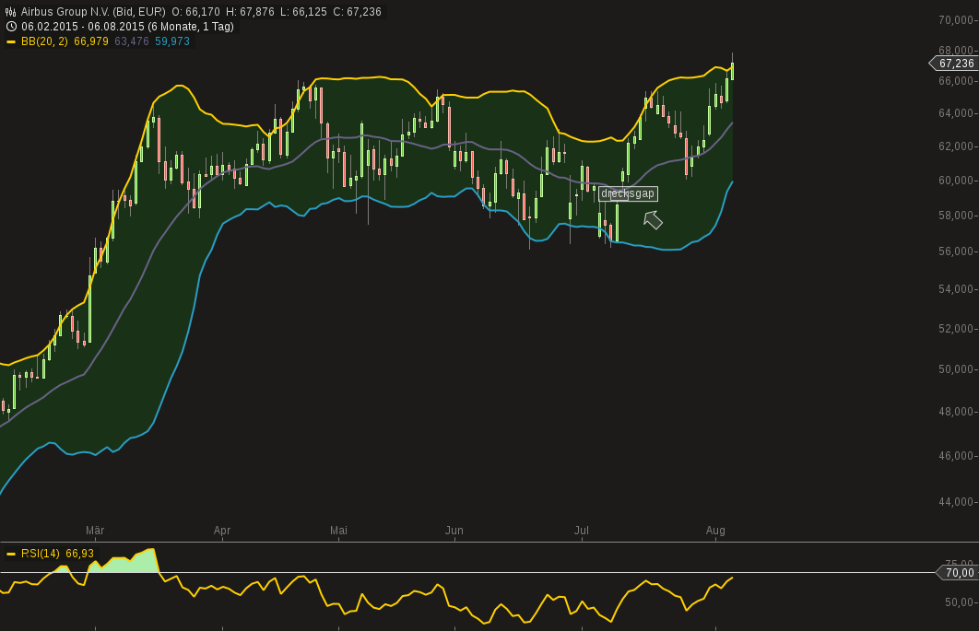Click the candlestick chart type icon
Image resolution: width=979 pixels, height=631 pixels.
(9, 10)
